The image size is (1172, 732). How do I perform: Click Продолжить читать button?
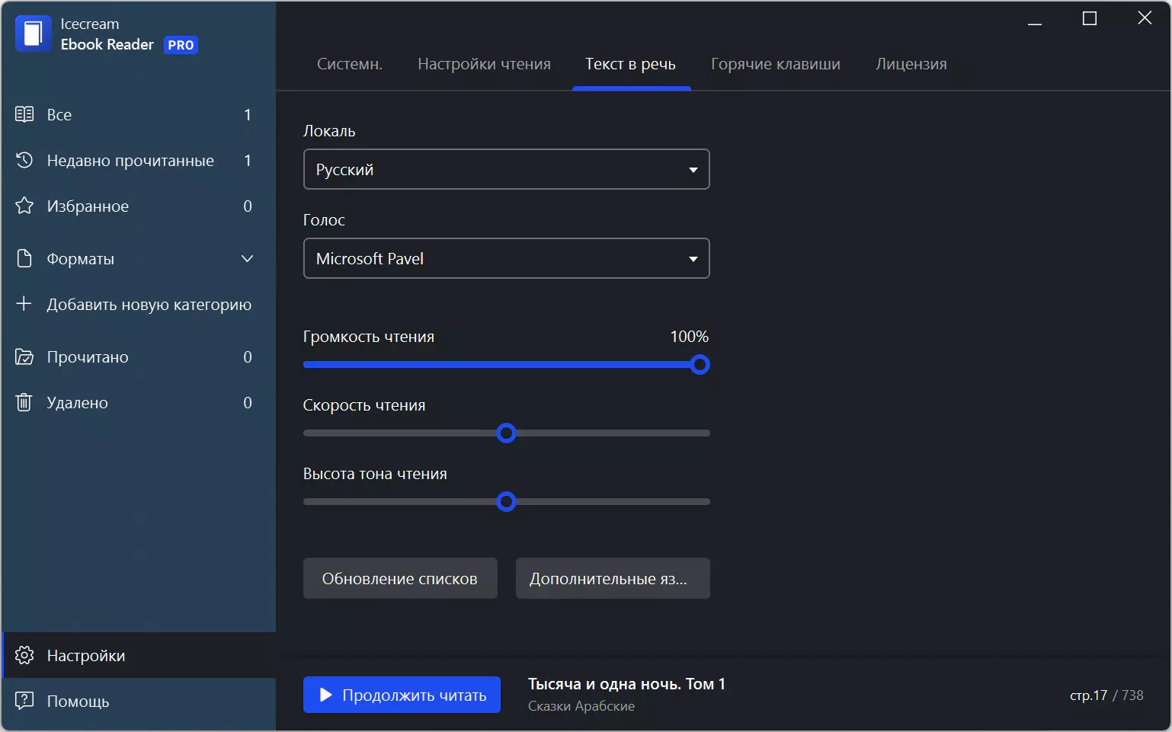(402, 695)
